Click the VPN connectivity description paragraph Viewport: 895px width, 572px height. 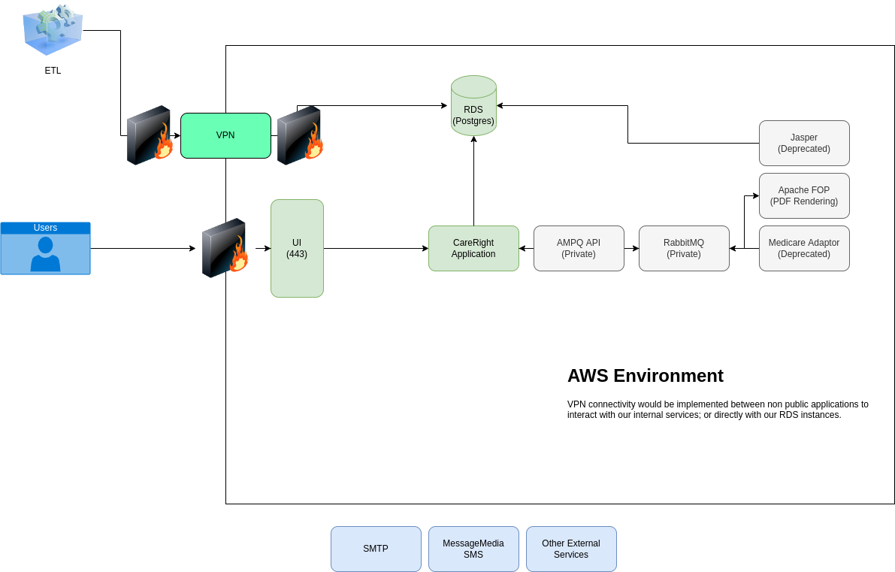[718, 410]
